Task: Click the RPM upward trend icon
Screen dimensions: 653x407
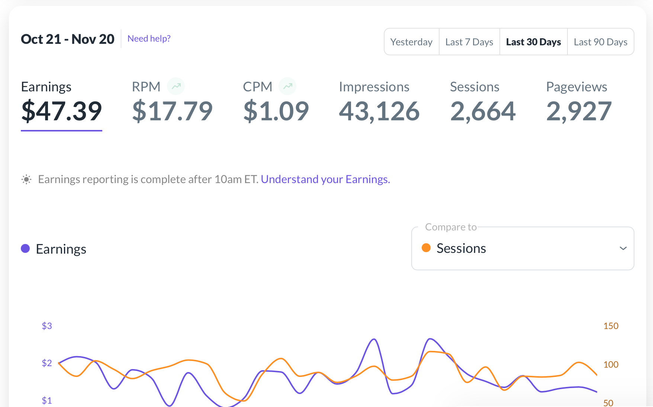Action: pyautogui.click(x=176, y=86)
